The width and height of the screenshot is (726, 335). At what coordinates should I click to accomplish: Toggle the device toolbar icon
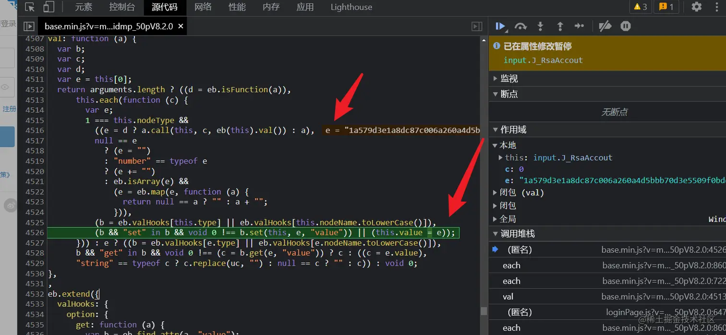point(48,7)
